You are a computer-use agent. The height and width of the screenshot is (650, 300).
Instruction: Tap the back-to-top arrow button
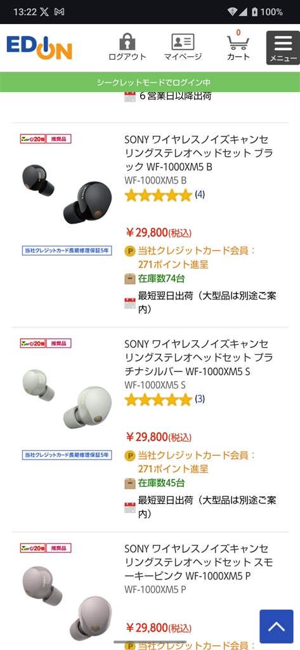[279, 626]
